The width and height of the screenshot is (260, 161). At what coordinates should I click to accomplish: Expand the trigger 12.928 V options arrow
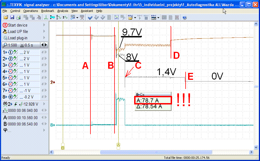[x=44, y=104]
